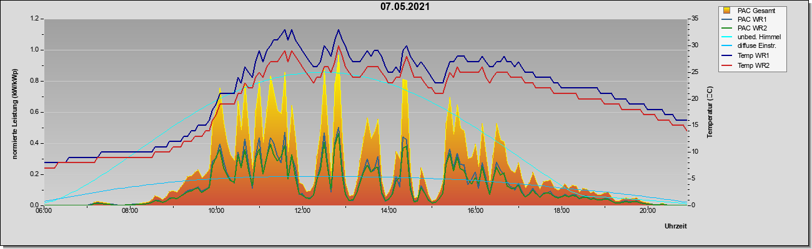Image resolution: width=812 pixels, height=249 pixels.
Task: Select the Temp WR1 legend entry
Action: click(751, 56)
